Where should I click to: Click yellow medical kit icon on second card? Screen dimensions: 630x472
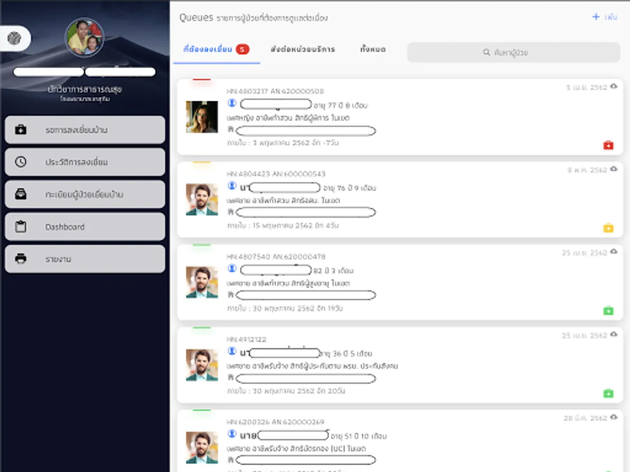tap(608, 228)
